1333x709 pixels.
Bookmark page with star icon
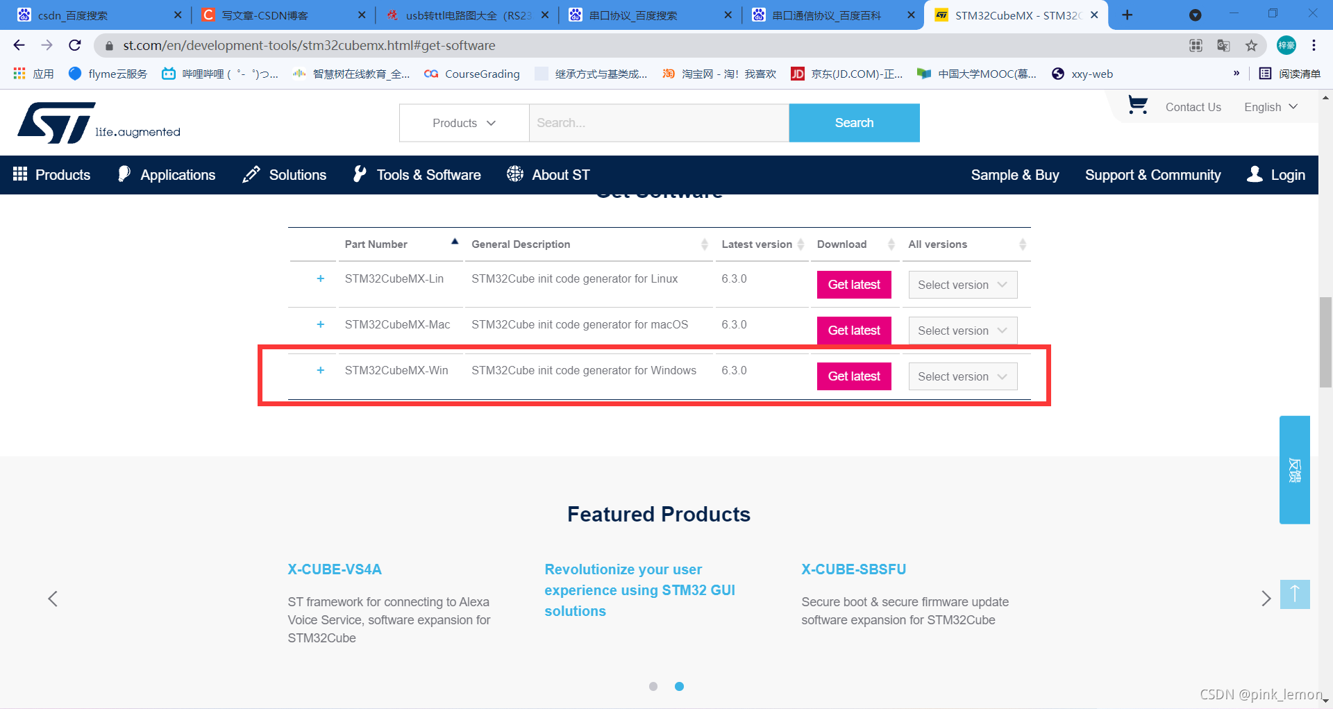pos(1251,46)
